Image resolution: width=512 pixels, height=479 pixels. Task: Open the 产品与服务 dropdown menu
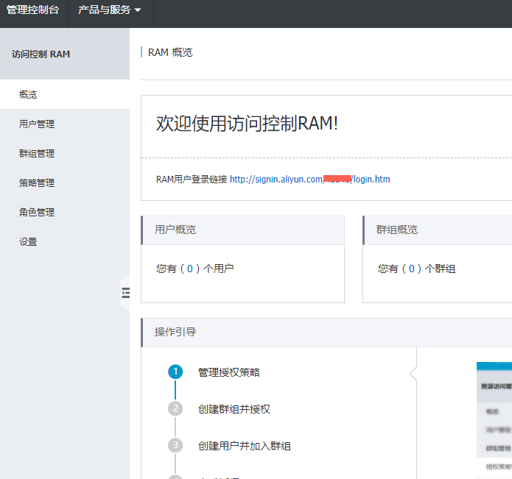(x=109, y=10)
